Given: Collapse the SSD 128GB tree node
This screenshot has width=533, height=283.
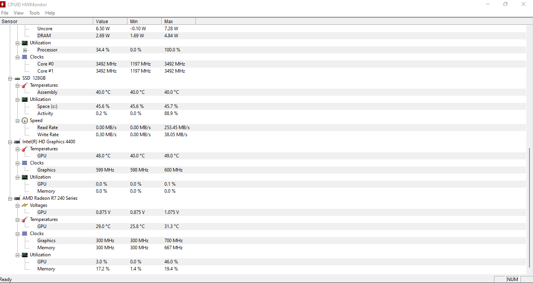Looking at the screenshot, I should click(10, 78).
